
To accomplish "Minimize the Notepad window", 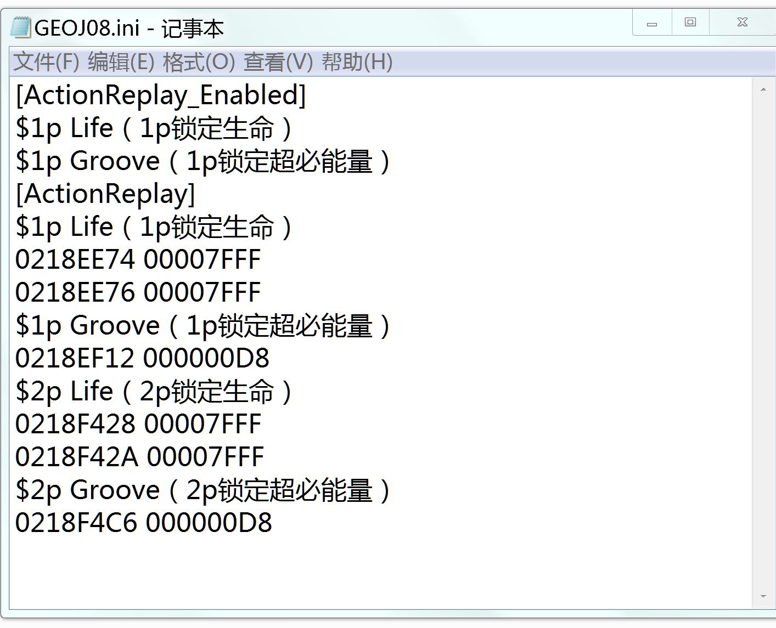I will coord(652,23).
